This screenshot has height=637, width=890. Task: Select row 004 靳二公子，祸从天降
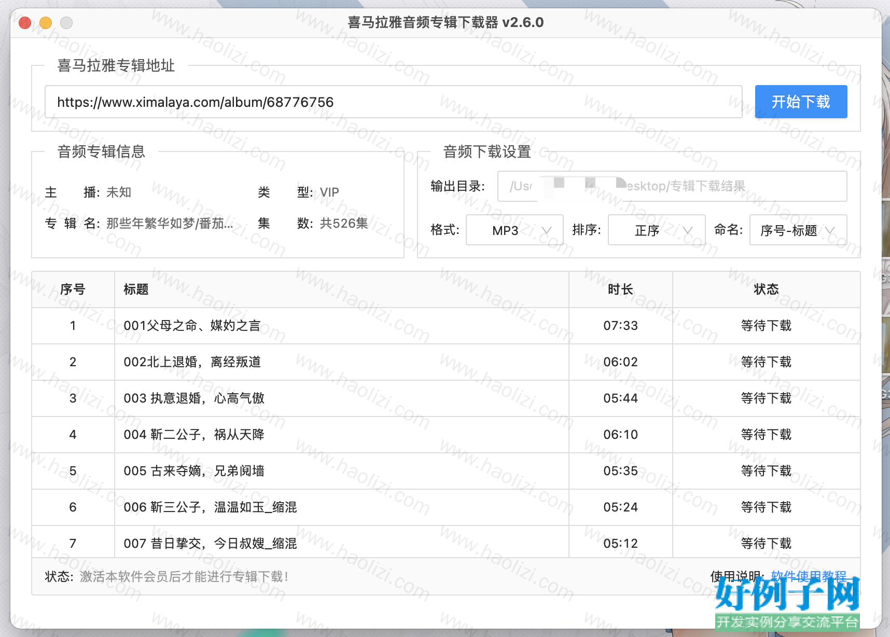tap(446, 435)
